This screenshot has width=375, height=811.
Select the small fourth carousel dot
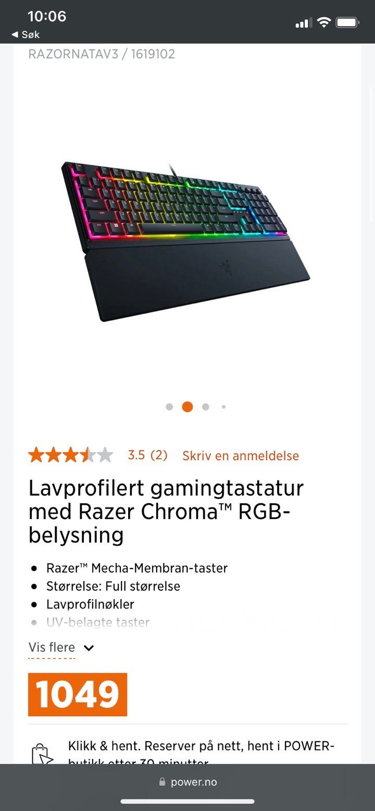(x=223, y=407)
